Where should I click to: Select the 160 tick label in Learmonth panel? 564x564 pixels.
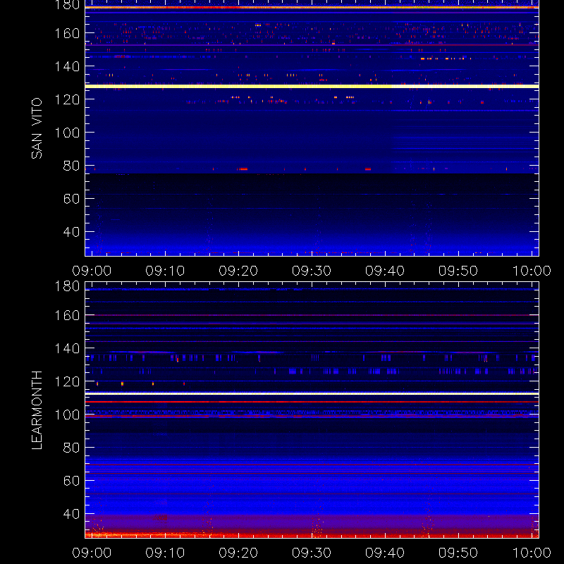coord(67,315)
